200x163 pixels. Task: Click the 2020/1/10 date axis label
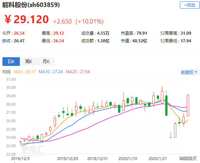click(x=128, y=159)
